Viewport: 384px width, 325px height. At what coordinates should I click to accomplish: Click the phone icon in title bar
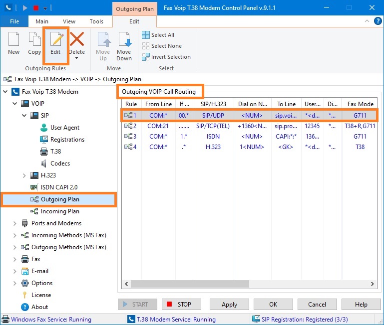pos(8,8)
